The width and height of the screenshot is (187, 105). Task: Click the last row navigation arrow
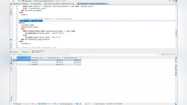[56, 104]
